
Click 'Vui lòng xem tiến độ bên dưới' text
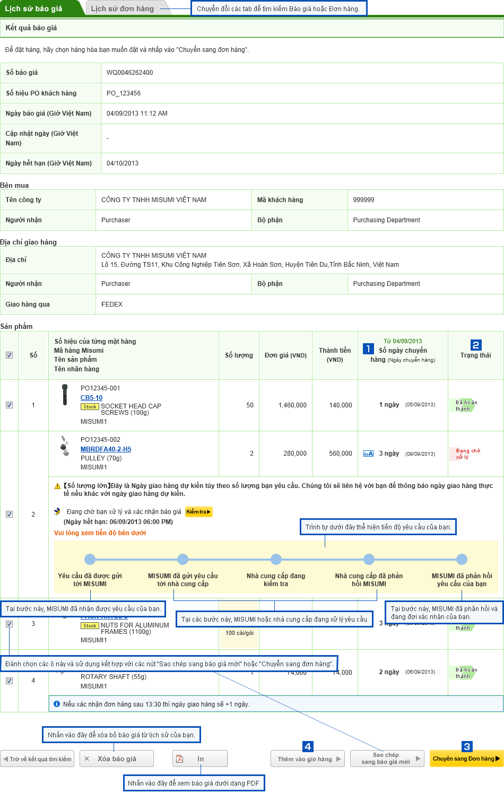[100, 533]
